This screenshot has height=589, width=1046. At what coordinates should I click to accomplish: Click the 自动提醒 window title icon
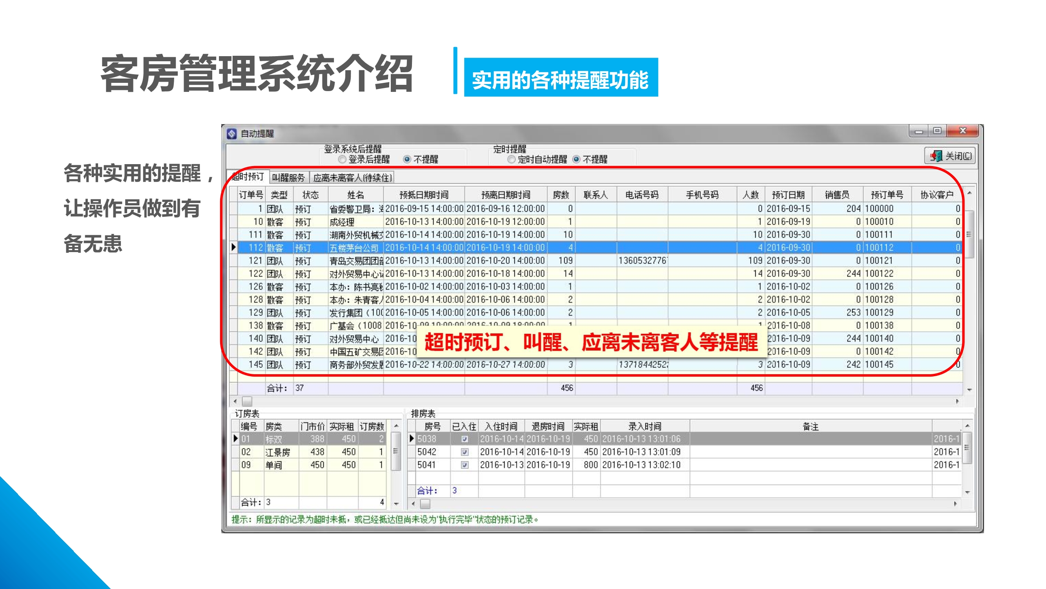(231, 134)
